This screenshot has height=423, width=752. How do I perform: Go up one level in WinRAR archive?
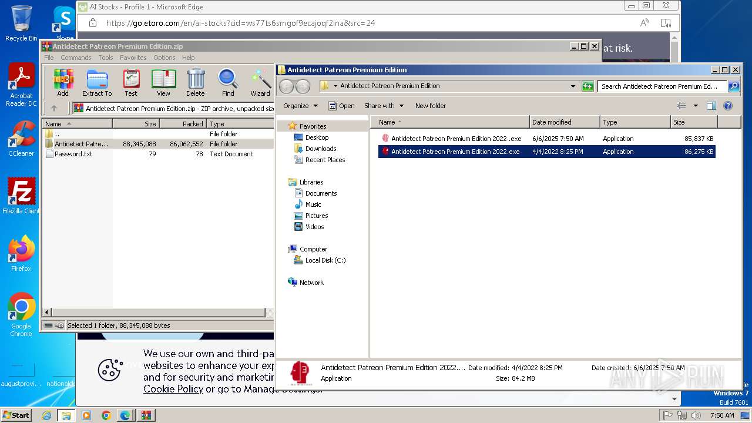54,108
